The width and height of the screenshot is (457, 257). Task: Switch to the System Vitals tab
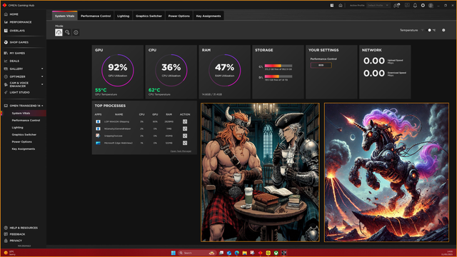click(x=65, y=16)
